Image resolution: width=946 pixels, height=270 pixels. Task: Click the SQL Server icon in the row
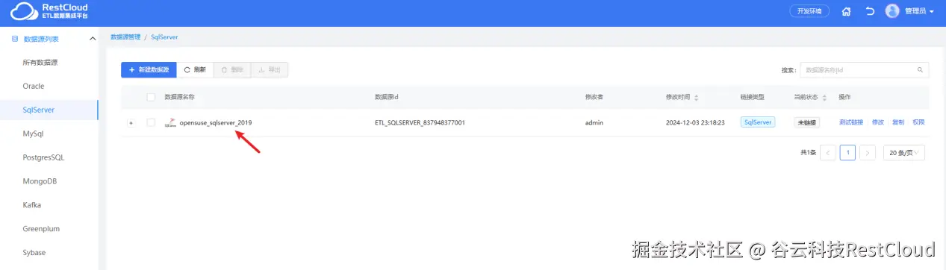click(170, 122)
